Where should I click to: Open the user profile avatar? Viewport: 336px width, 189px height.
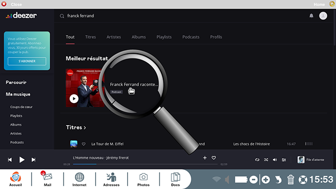pyautogui.click(x=323, y=16)
